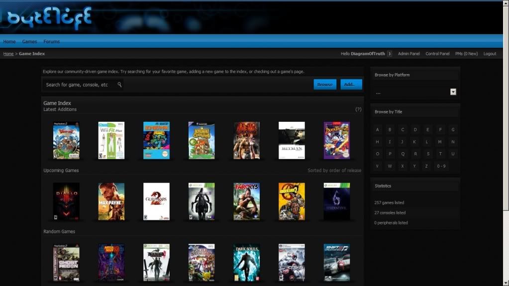Image resolution: width=509 pixels, height=286 pixels.
Task: Browse titles starting with D
Action: [x=415, y=129]
